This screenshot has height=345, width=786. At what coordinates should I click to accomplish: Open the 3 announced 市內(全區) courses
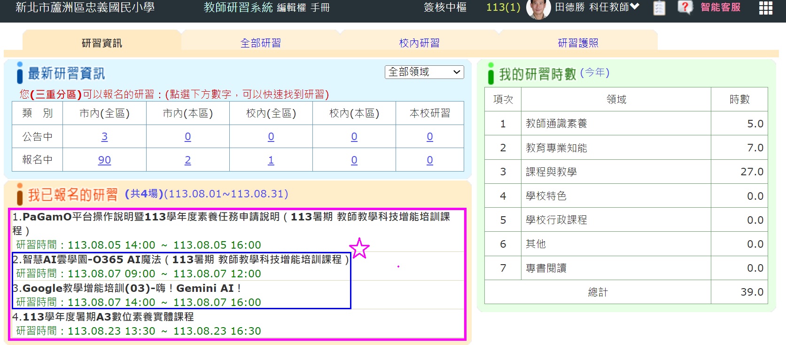(x=104, y=136)
